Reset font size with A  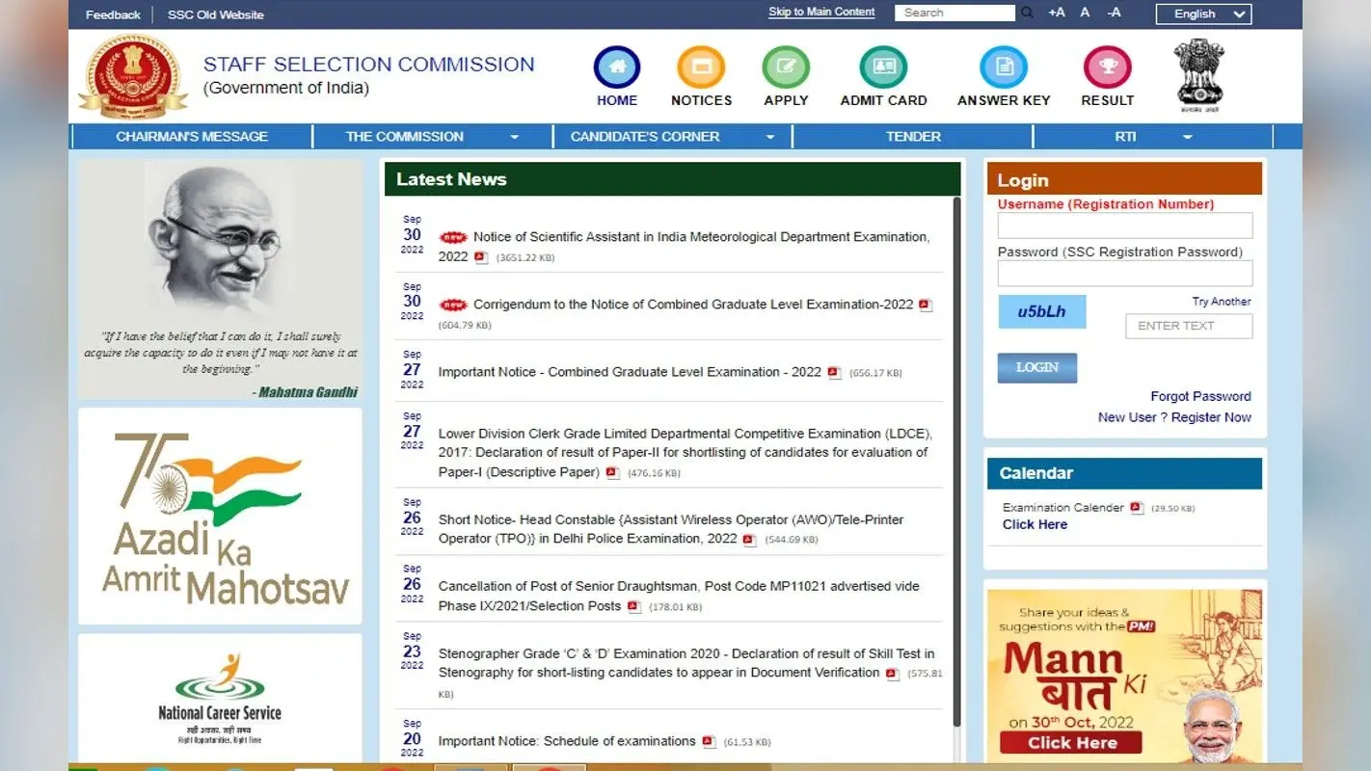1085,13
